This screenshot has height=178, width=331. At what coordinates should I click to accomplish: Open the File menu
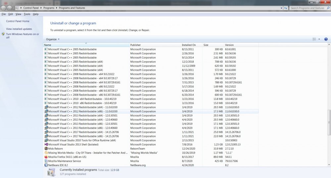pos(4,14)
